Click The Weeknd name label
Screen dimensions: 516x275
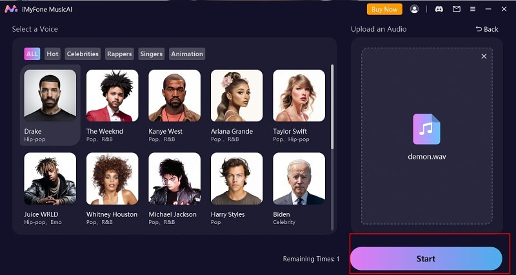(x=104, y=131)
